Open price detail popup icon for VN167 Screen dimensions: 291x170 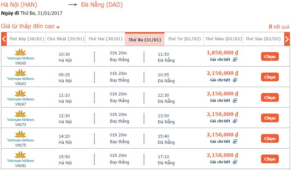click(235, 101)
